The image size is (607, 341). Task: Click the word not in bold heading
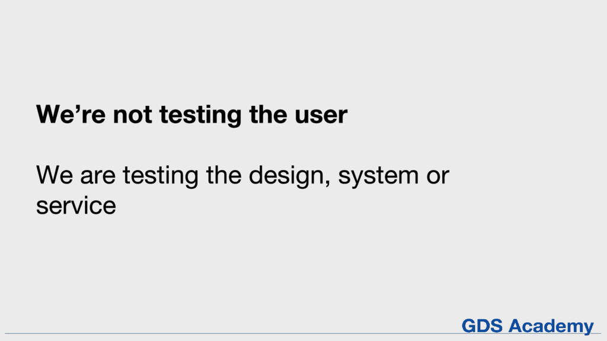(132, 114)
